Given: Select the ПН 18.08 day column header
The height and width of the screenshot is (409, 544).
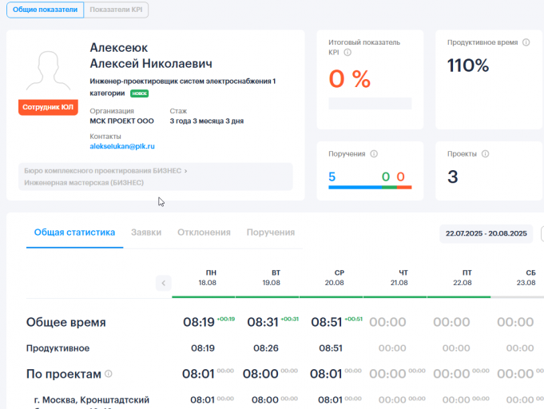Looking at the screenshot, I should (208, 278).
